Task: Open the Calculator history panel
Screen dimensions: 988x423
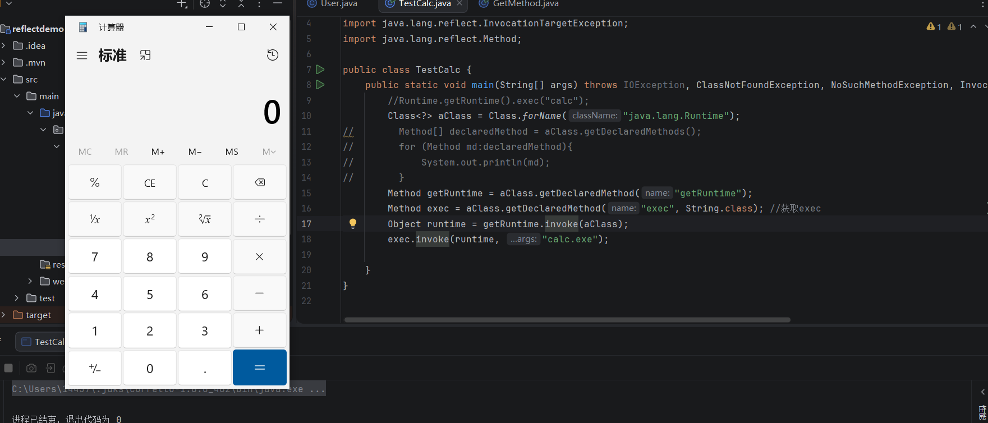Action: tap(273, 55)
